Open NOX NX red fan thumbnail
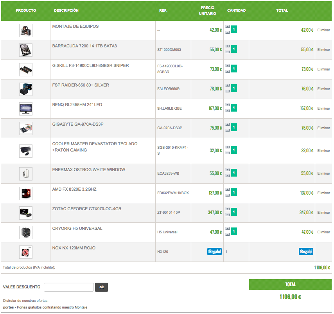This screenshot has height=314, width=334. [26, 253]
